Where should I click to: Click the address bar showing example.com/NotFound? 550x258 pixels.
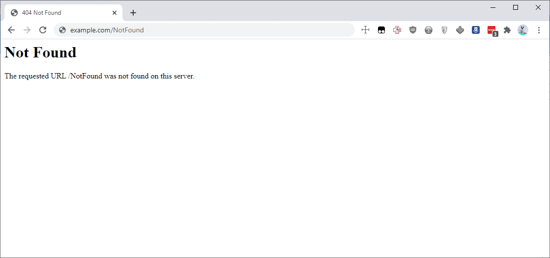[204, 30]
